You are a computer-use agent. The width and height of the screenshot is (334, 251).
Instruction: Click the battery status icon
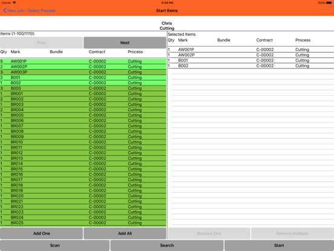tap(329, 3)
